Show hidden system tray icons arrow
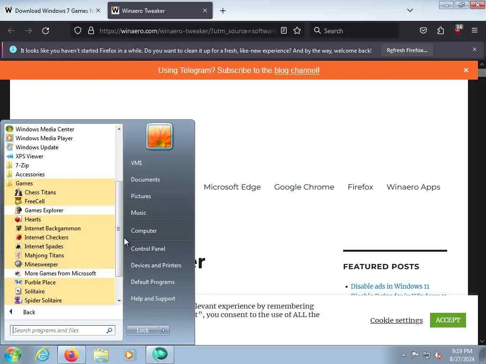 [x=403, y=355]
